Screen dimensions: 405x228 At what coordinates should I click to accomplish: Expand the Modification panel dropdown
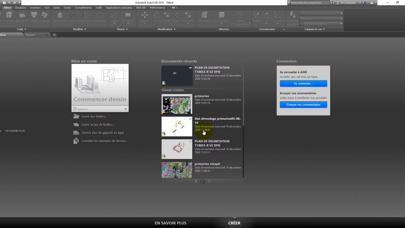pos(166,29)
